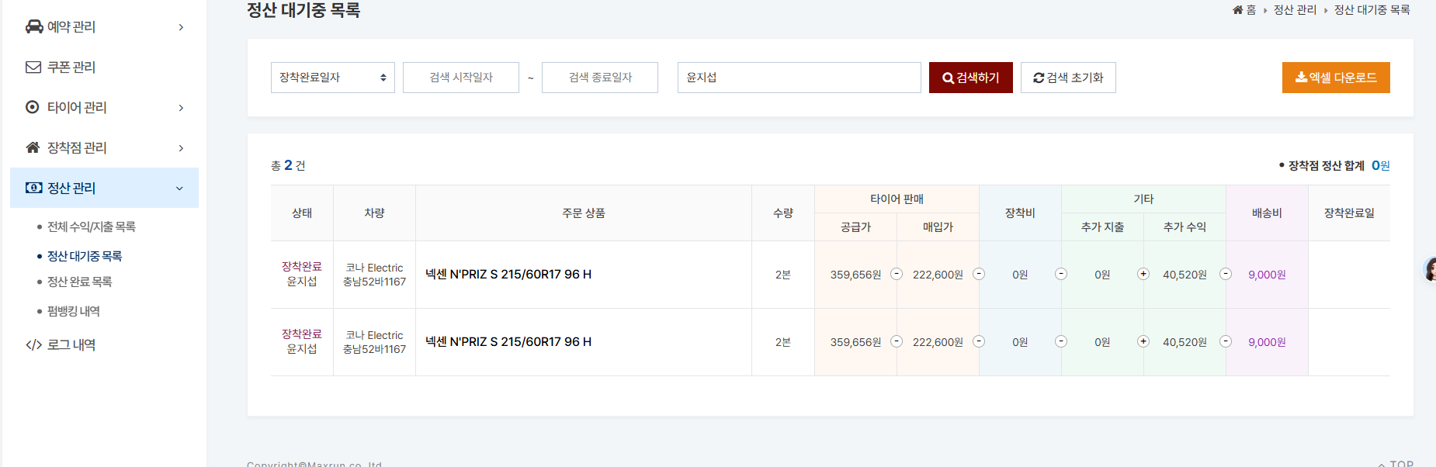Open the 펌뱅킹 내역 submenu item

[74, 311]
